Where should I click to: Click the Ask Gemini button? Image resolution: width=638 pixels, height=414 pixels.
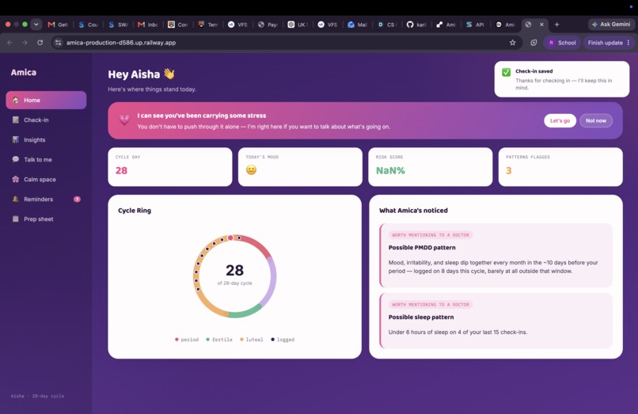[611, 25]
